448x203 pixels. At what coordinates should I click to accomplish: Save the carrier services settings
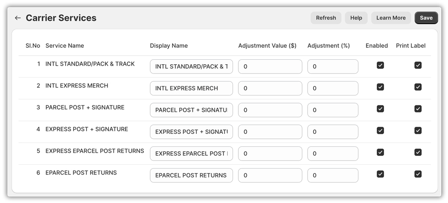click(x=426, y=18)
